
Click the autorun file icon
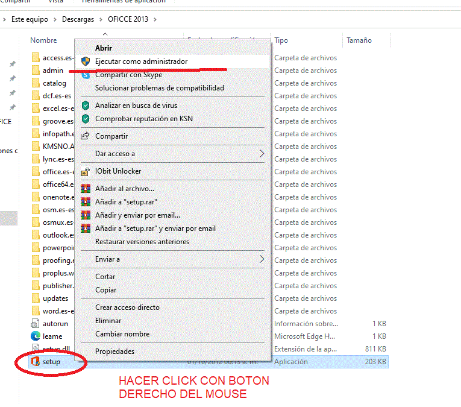coord(36,324)
